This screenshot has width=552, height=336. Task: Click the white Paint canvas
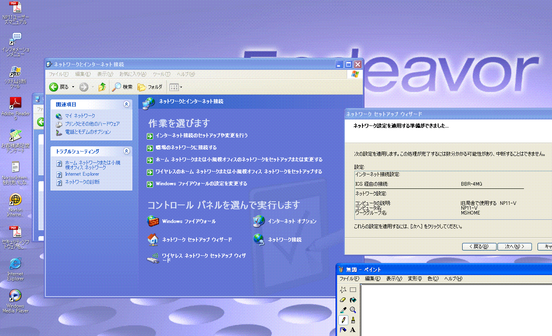(457, 310)
